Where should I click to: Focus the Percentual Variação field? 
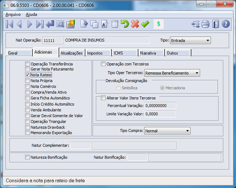(x=161, y=105)
